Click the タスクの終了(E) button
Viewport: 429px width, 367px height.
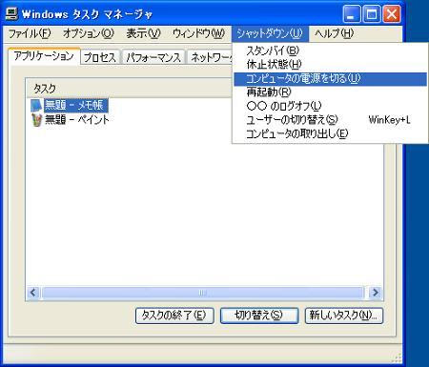(174, 316)
